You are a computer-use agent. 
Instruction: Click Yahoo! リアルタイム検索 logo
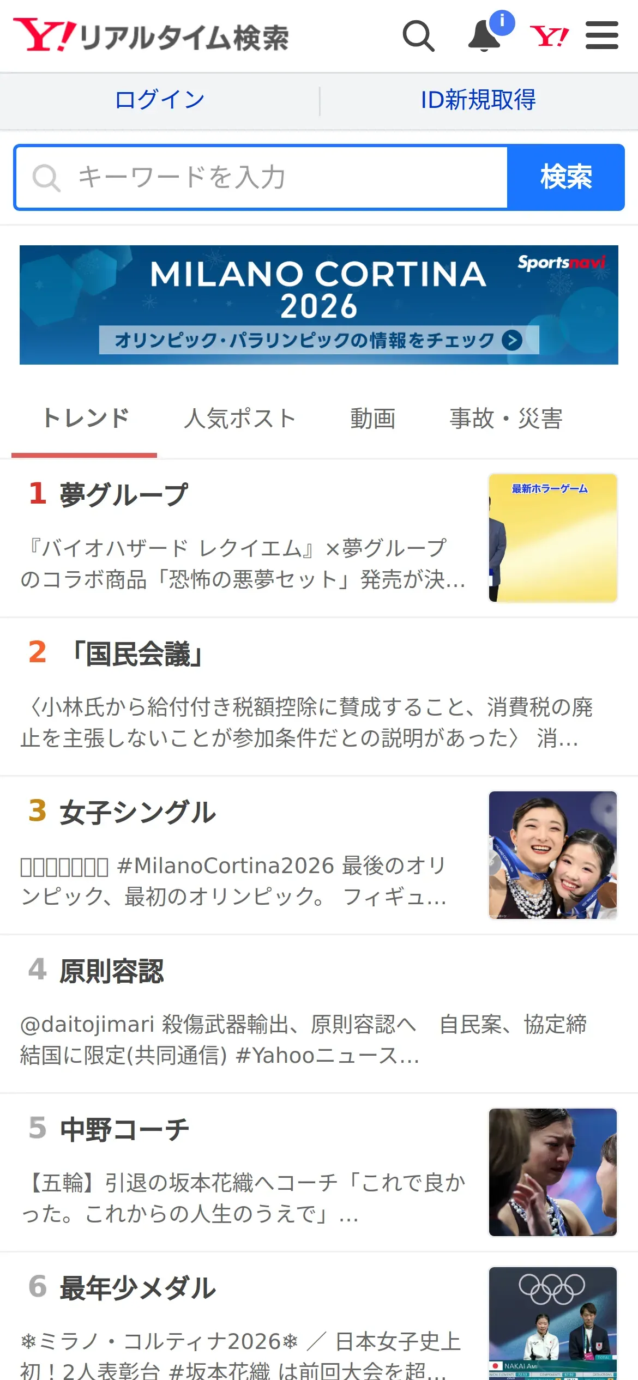point(151,35)
